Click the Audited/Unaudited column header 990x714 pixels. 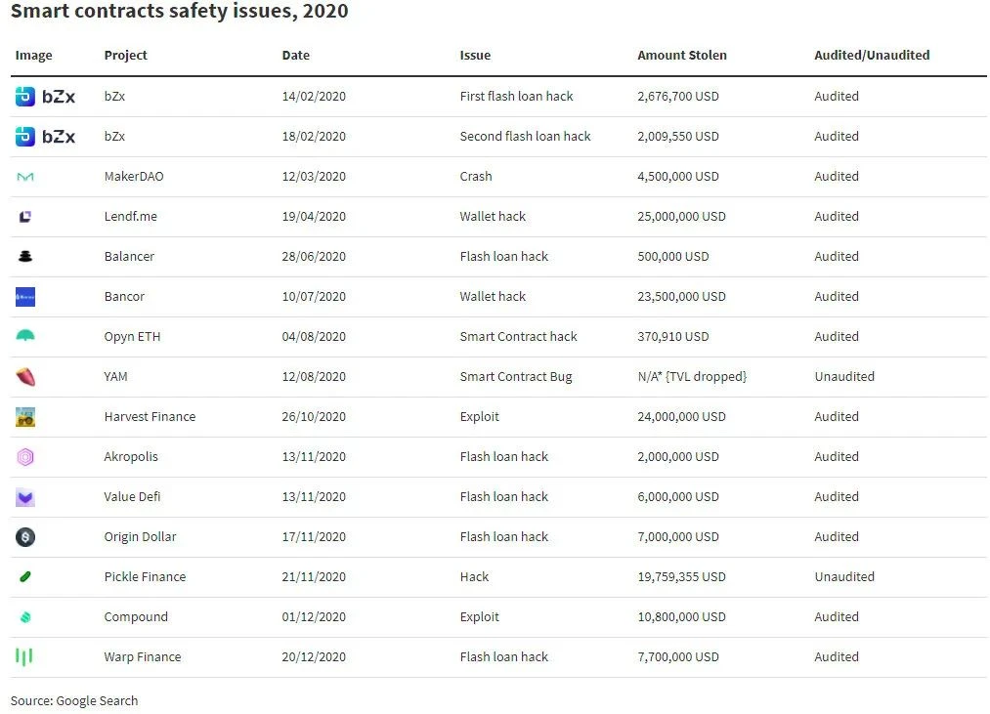point(872,56)
